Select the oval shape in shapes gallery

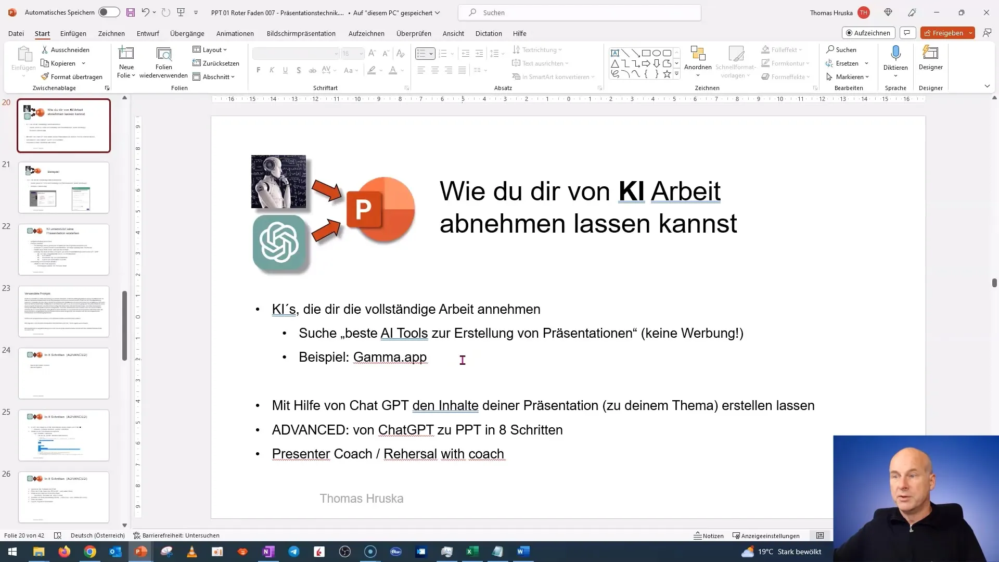coord(657,53)
